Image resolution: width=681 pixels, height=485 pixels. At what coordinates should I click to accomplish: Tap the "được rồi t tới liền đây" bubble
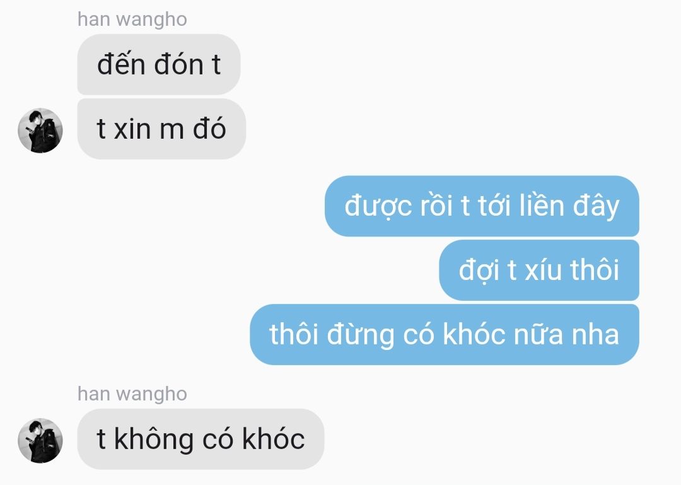(x=482, y=206)
